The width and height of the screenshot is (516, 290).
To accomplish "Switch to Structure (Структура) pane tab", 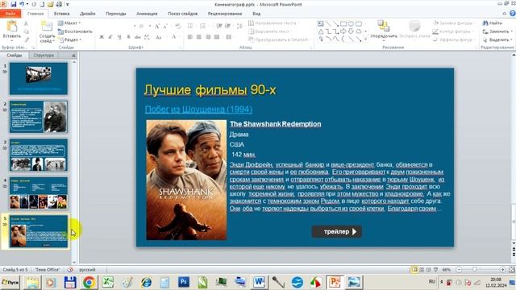I will pyautogui.click(x=44, y=56).
